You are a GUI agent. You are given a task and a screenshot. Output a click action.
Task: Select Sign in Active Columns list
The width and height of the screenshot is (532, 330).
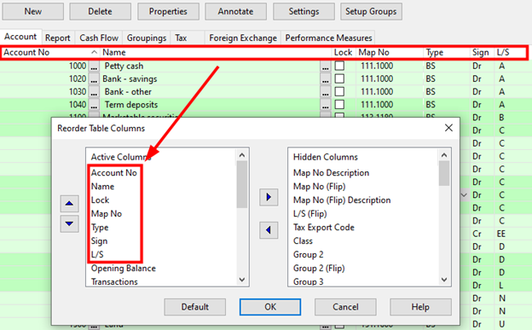[99, 241]
